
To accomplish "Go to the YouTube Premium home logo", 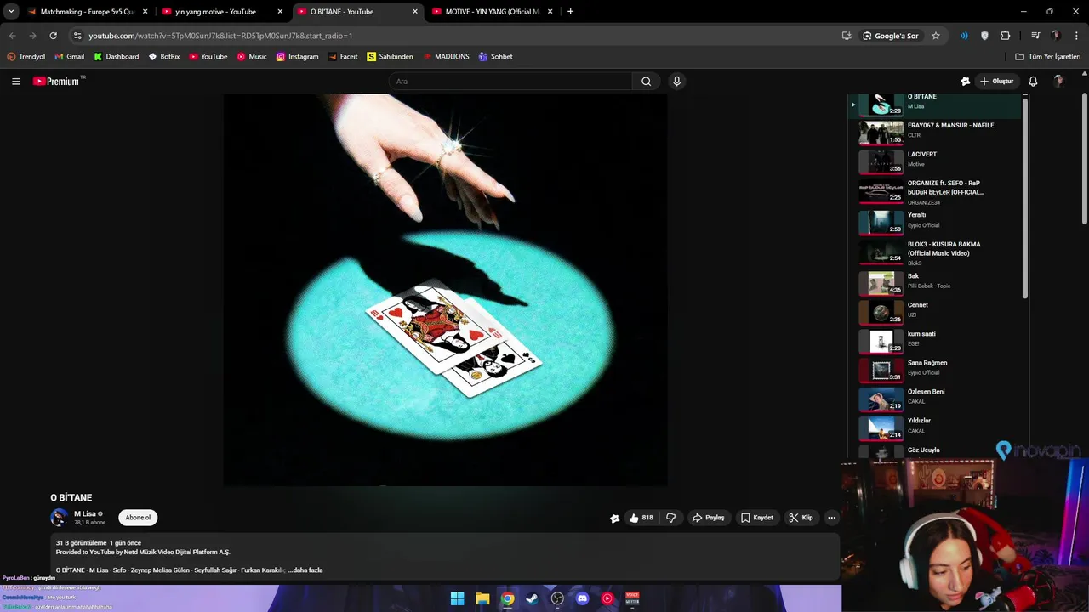I will 57,82.
